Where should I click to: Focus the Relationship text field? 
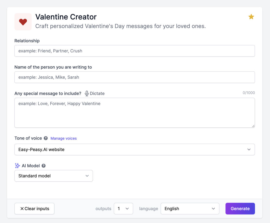(134, 51)
